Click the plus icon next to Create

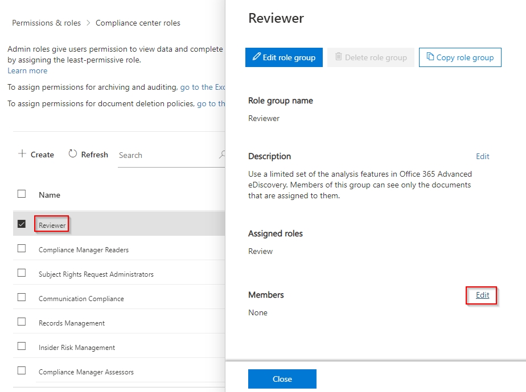tap(22, 154)
